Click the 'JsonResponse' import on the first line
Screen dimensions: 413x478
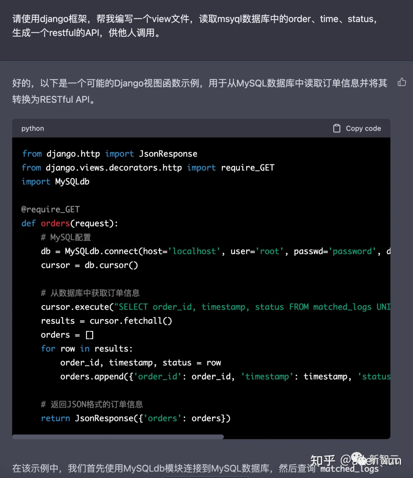pyautogui.click(x=168, y=154)
